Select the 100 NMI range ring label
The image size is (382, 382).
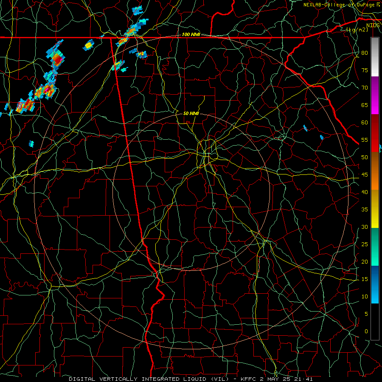click(x=191, y=34)
